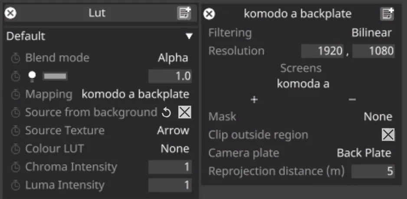Click the stopwatch icon beside Blend mode
This screenshot has height=199, width=407.
coord(16,58)
